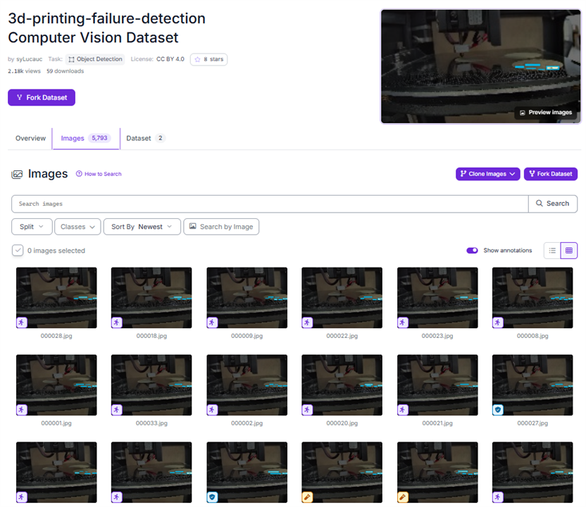The height and width of the screenshot is (507, 586).
Task: Focus the Search images field
Action: tap(270, 204)
